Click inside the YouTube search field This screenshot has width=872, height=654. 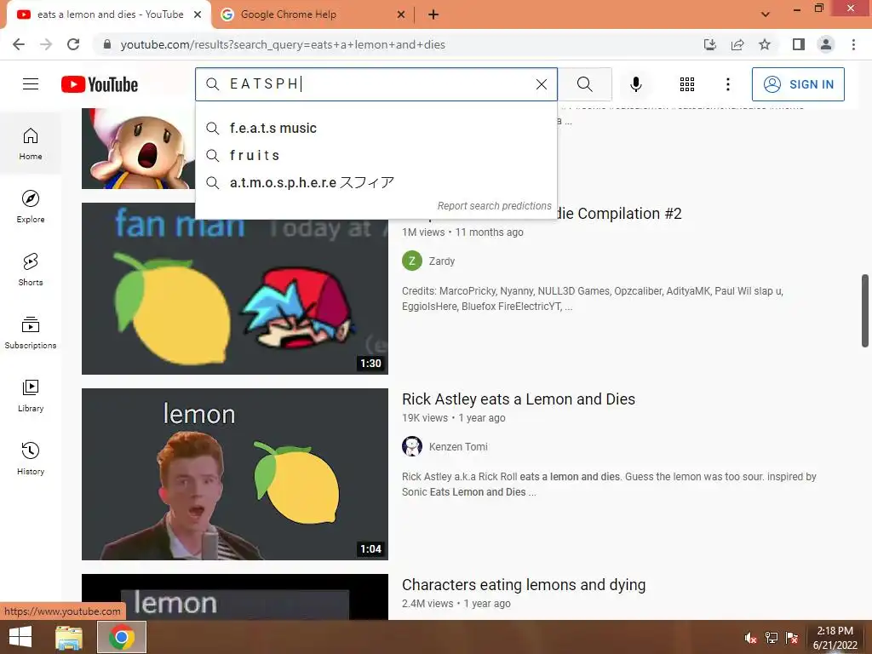[x=376, y=84]
